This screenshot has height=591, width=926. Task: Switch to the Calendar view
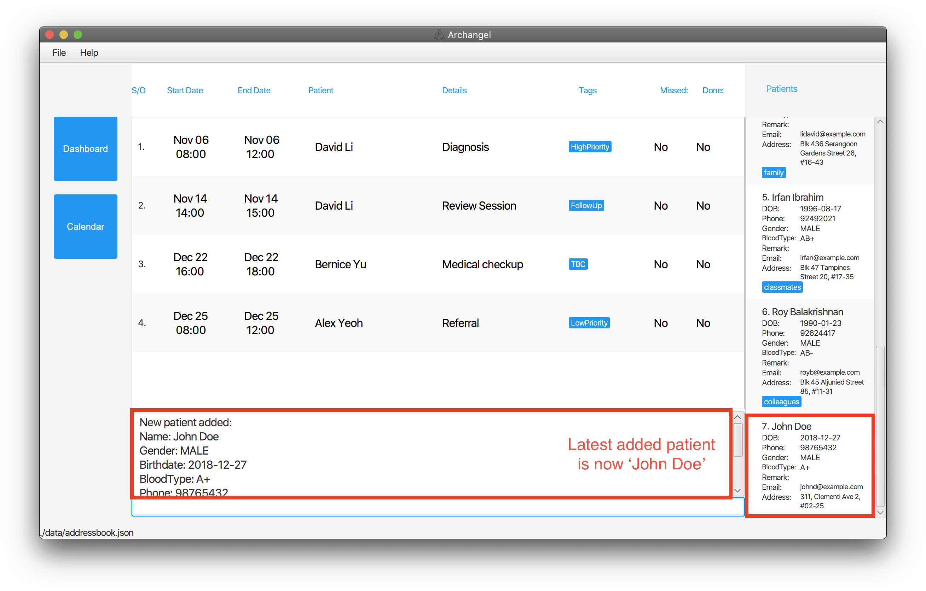[85, 226]
